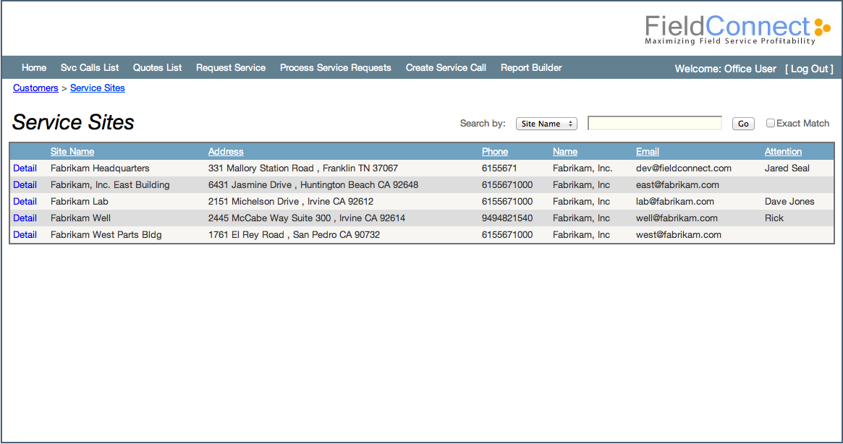Screen dimensions: 843x444
Task: Click address 2151 Michelson Drive
Action: click(x=290, y=202)
